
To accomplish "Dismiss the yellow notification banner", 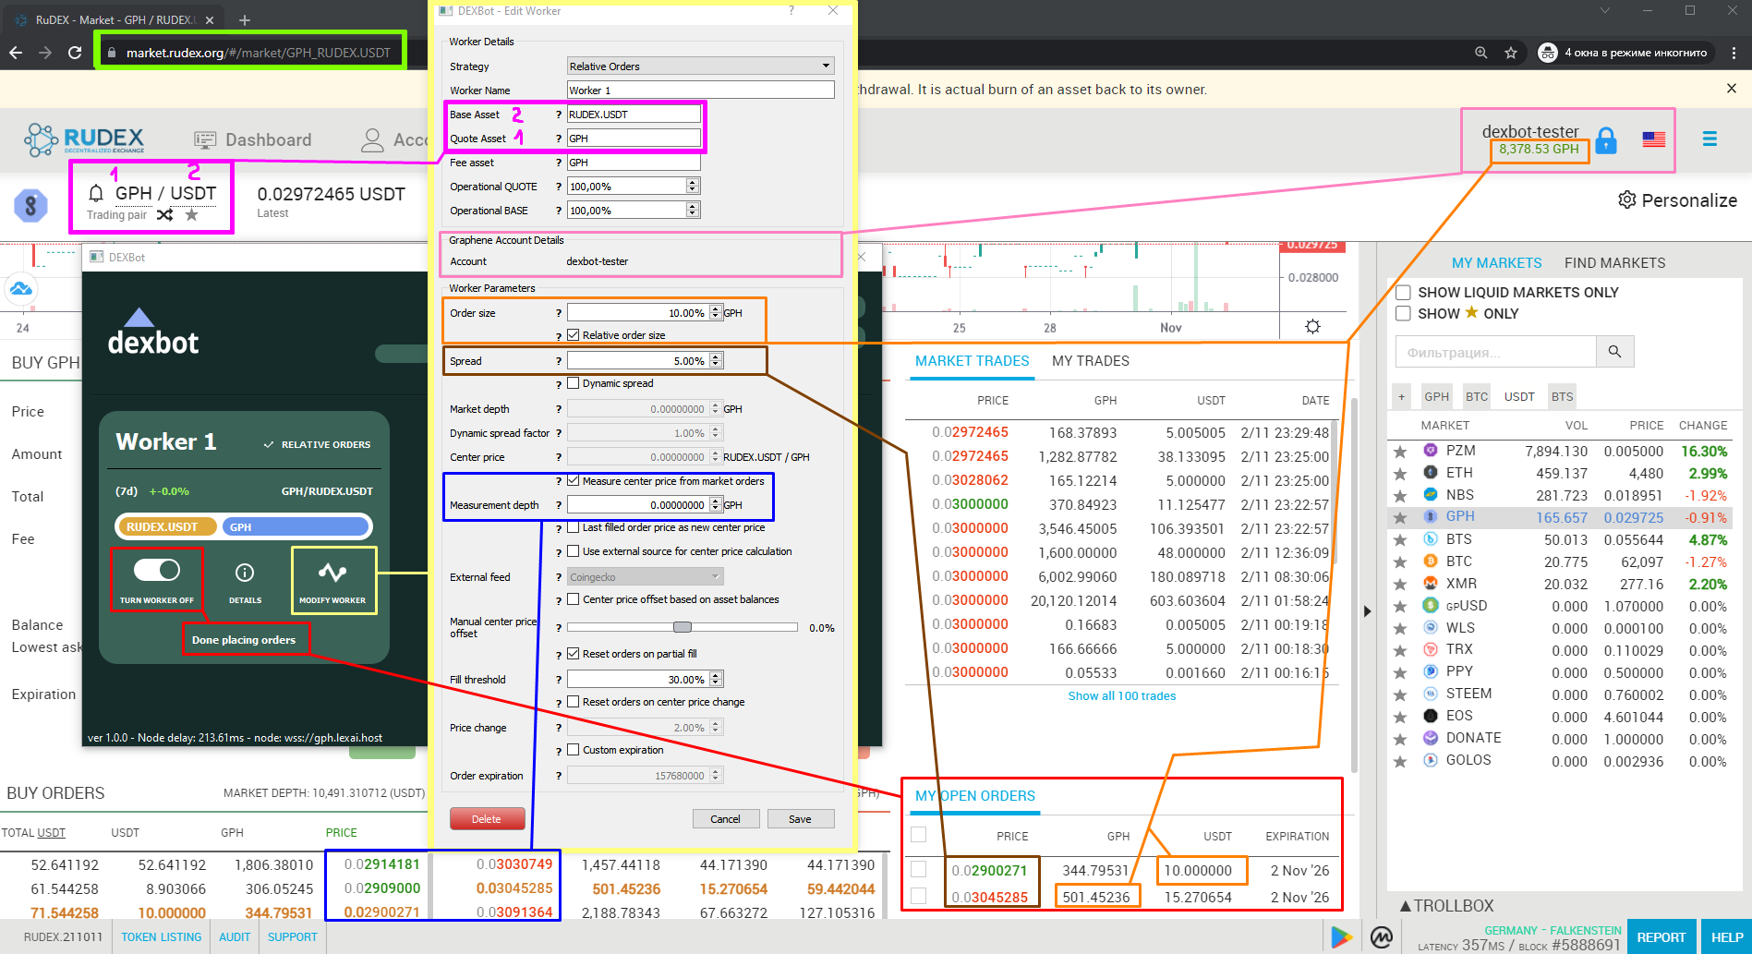I will pos(1731,89).
